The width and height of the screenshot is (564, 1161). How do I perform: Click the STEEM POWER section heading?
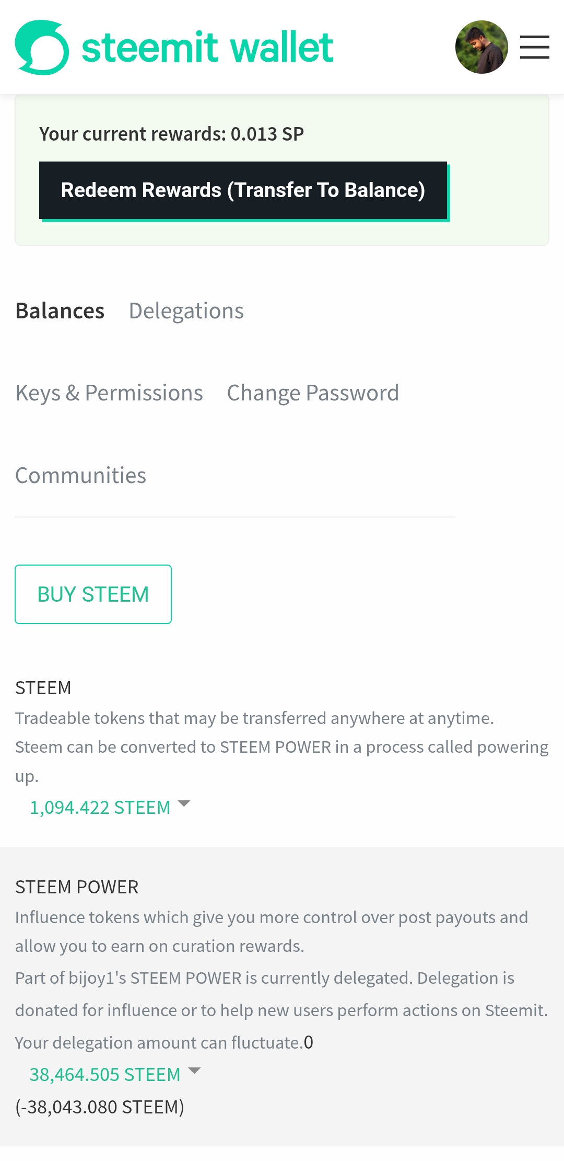[x=77, y=887]
